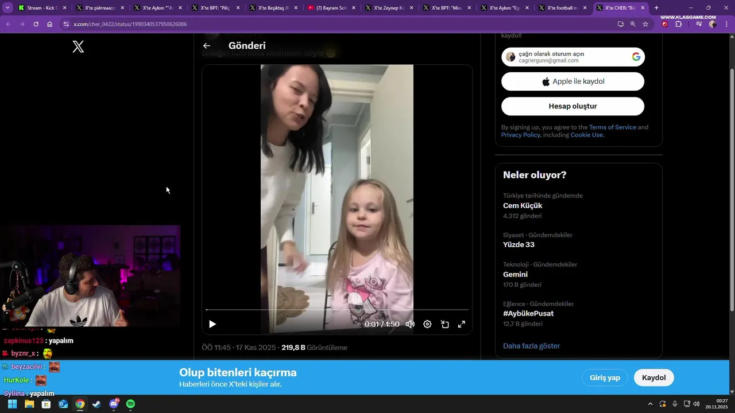Click Hesap oluştur button
The width and height of the screenshot is (735, 413).
(573, 106)
